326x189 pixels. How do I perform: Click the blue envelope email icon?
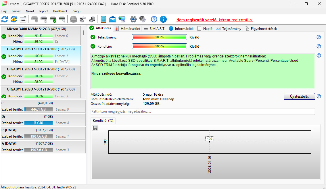click(112, 19)
